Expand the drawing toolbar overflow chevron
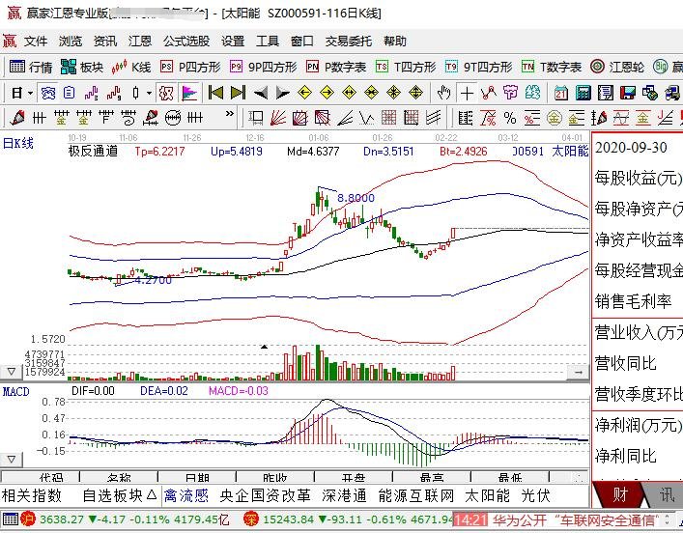This screenshot has height=533, width=683. (230, 118)
